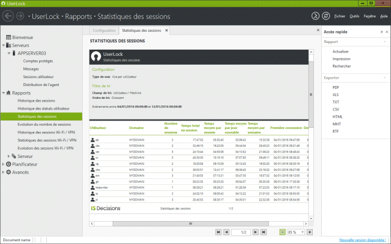Image resolution: width=391 pixels, height=244 pixels.
Task: Click the UserLock logo in report header
Action: pyautogui.click(x=96, y=56)
